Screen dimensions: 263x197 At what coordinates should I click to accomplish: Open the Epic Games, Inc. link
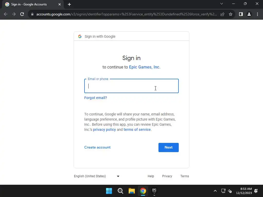(145, 67)
